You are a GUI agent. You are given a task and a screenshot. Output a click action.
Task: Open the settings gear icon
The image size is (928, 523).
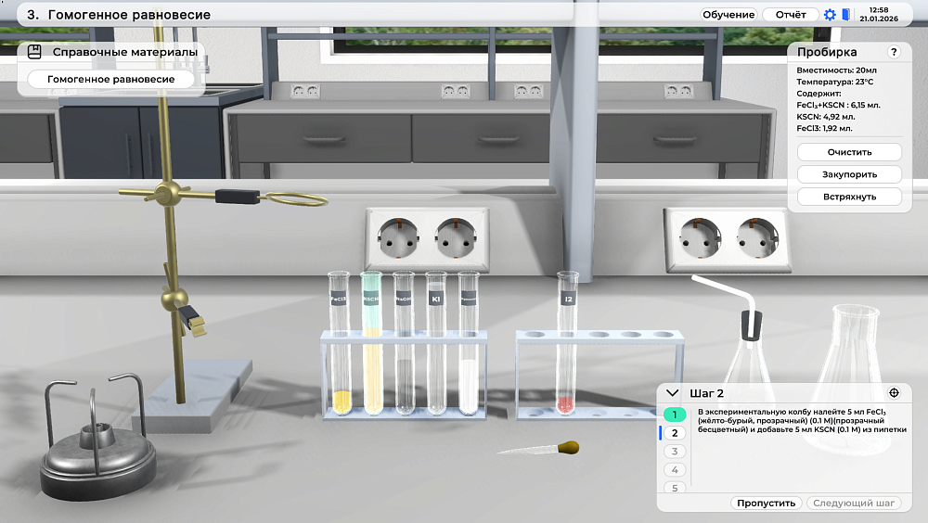pos(830,15)
